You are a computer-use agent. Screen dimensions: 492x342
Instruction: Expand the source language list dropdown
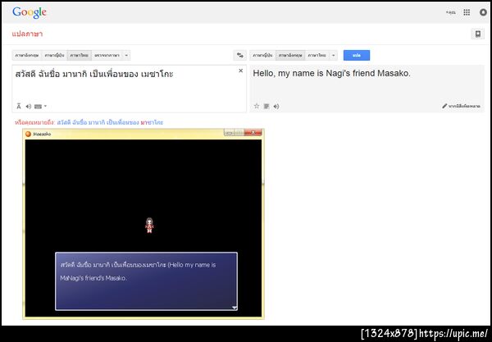coord(126,55)
